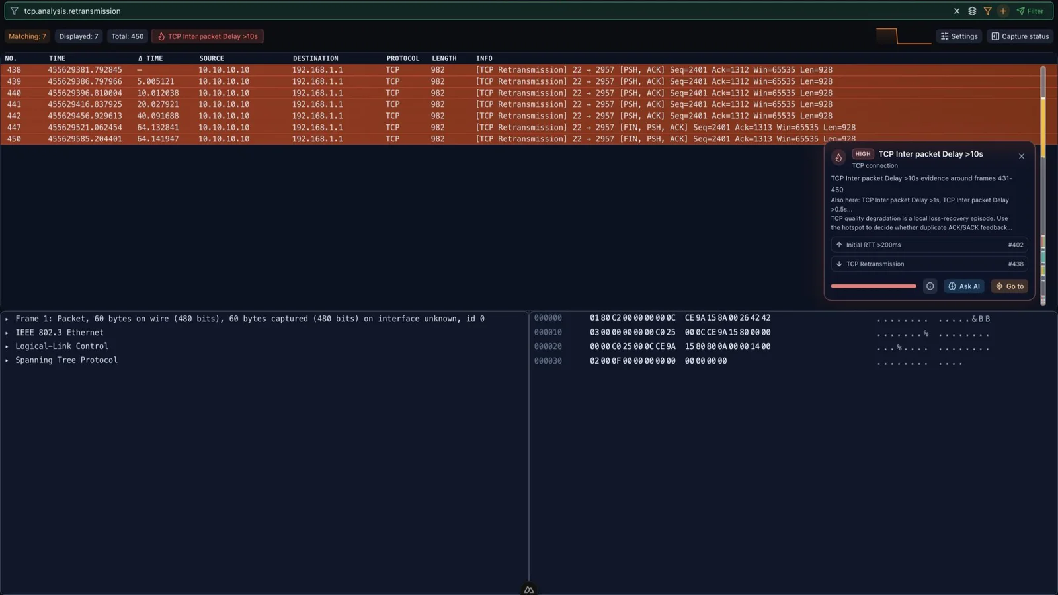Sort by the Δ TIME column header
Viewport: 1058px width, 595px height.
coord(150,58)
